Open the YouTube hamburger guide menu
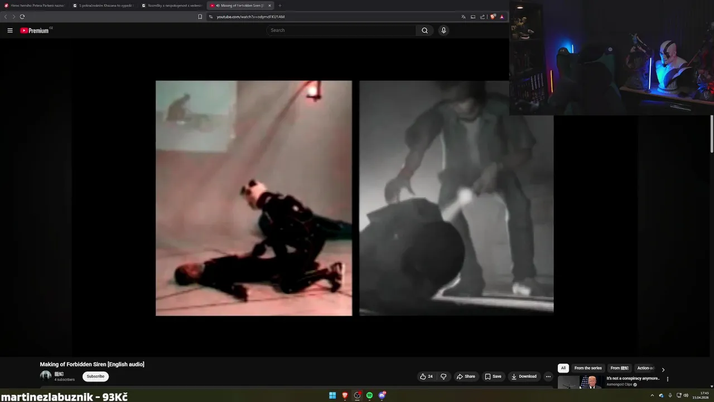The width and height of the screenshot is (714, 402). (x=10, y=31)
